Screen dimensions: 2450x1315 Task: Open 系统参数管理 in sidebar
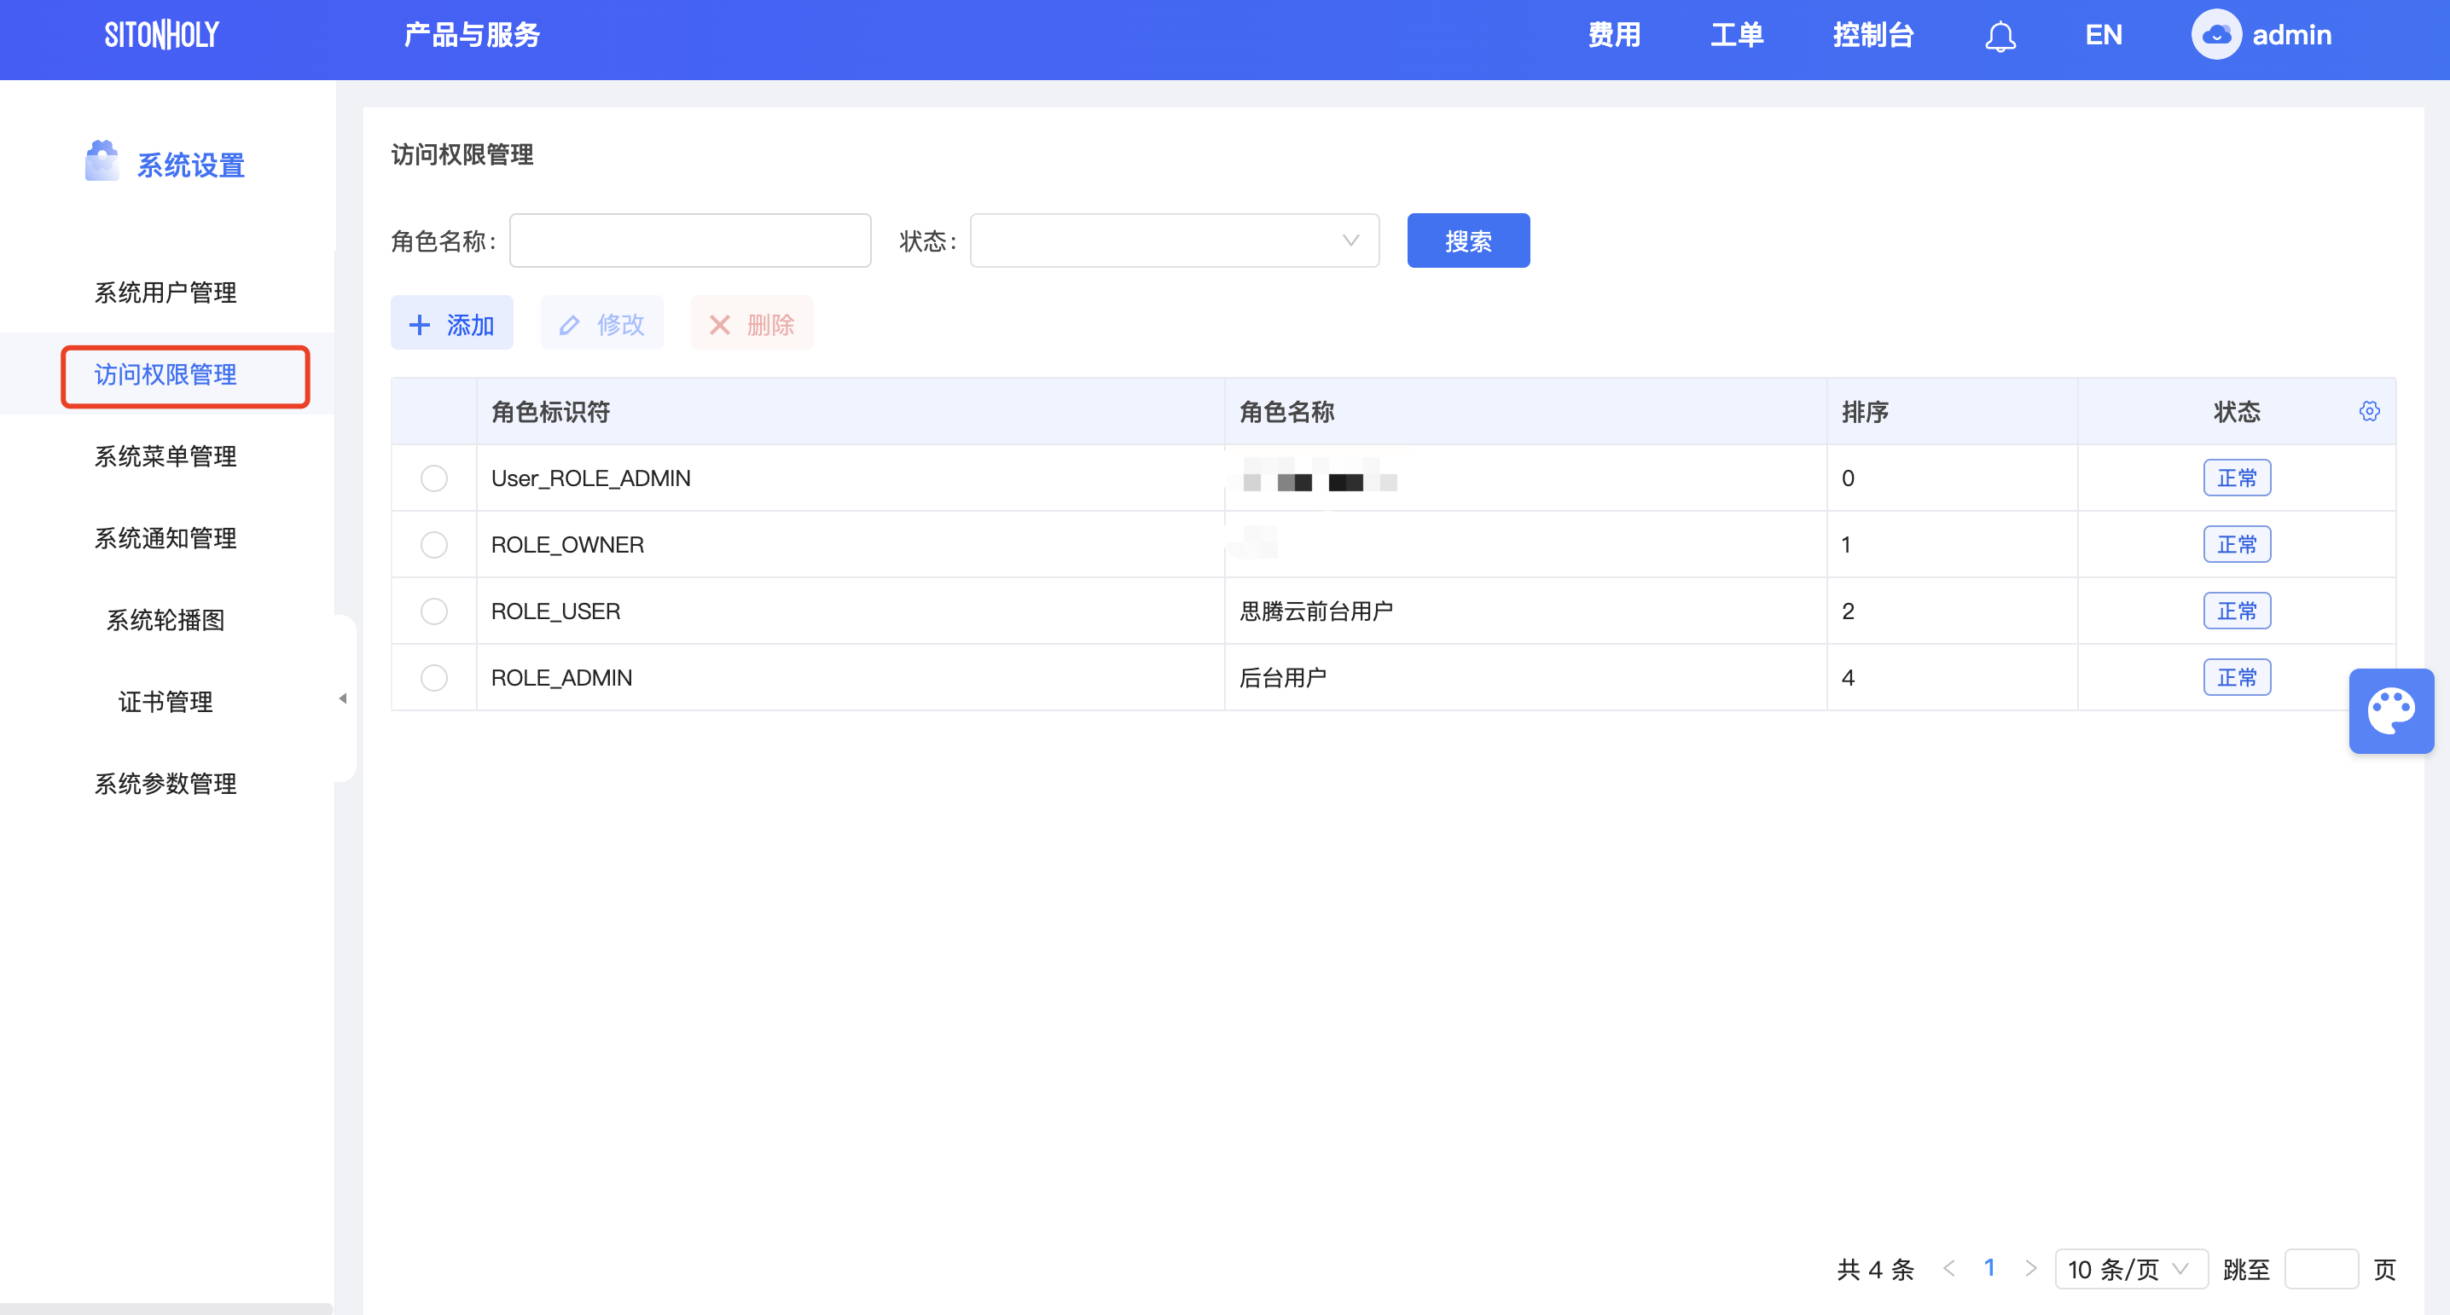[165, 784]
